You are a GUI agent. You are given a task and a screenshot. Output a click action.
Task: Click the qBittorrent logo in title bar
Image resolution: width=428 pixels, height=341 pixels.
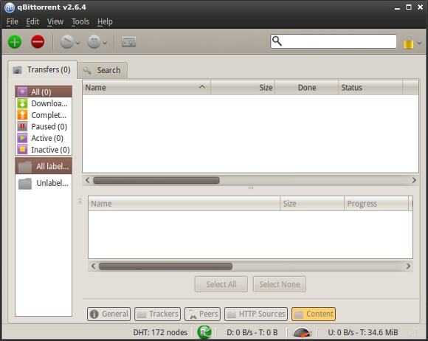(x=10, y=7)
